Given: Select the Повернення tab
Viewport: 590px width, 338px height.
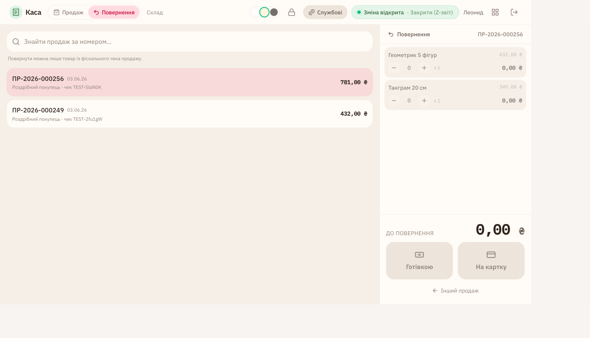Looking at the screenshot, I should (x=114, y=12).
